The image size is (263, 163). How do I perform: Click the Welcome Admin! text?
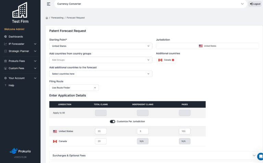[14, 29]
